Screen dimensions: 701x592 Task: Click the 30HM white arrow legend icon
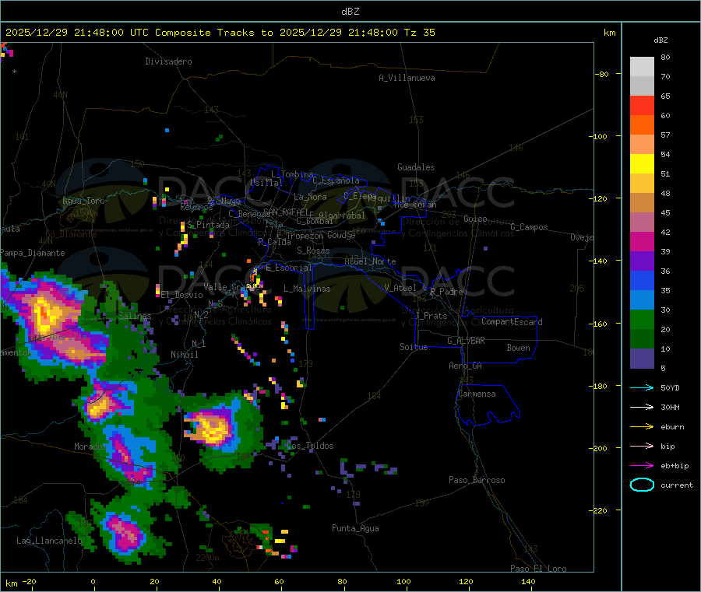pos(642,407)
